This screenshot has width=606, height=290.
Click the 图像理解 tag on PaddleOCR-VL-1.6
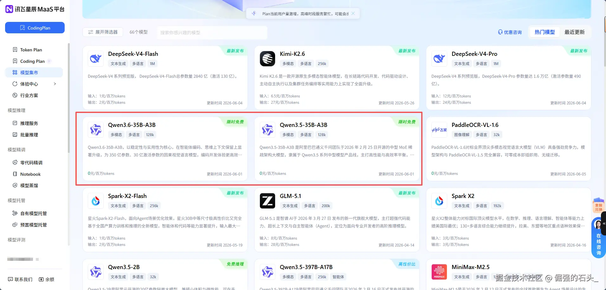[462, 135]
